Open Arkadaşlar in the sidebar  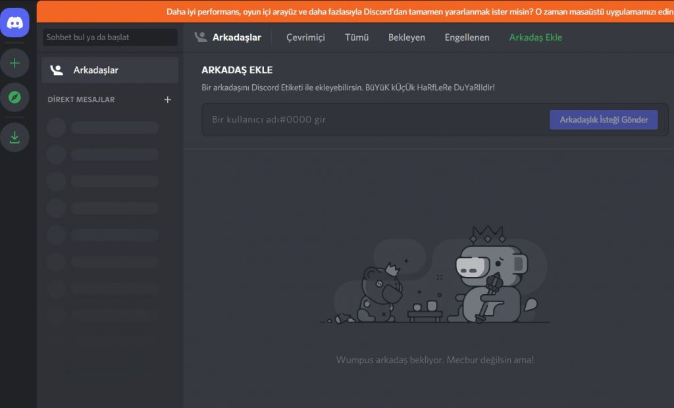(110, 70)
